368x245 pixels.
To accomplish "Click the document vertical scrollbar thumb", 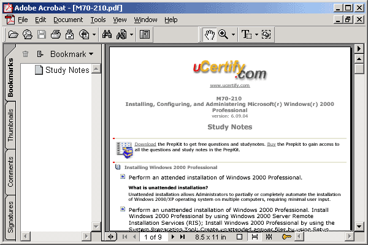I will [359, 69].
